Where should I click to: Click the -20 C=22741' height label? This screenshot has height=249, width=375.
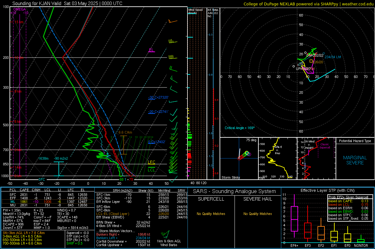click(158, 112)
